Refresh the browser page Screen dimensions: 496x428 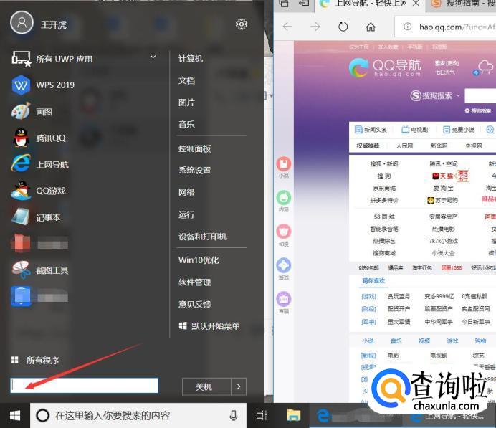coord(343,27)
